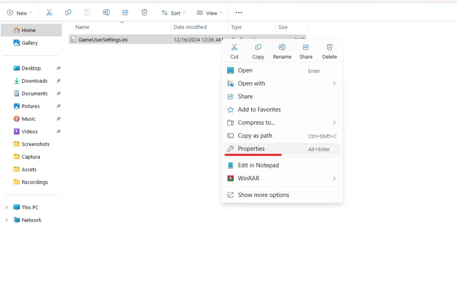Choose Cut in the context menu
Viewport: 457px width, 301px height.
pos(234,52)
